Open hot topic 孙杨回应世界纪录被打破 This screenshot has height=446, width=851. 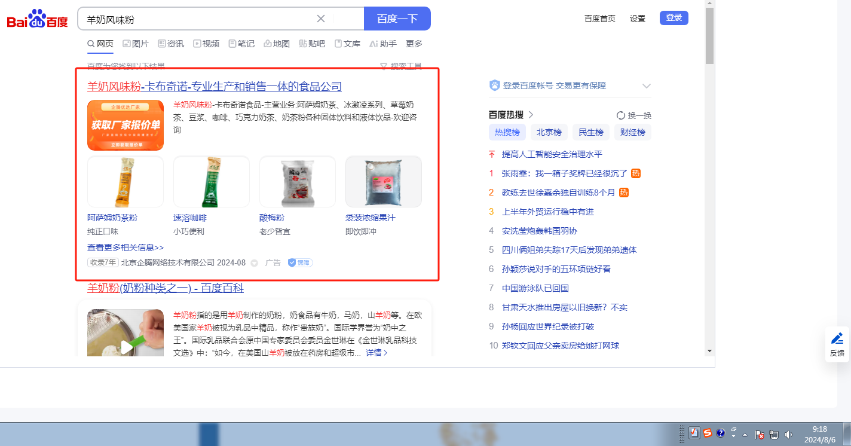(548, 326)
